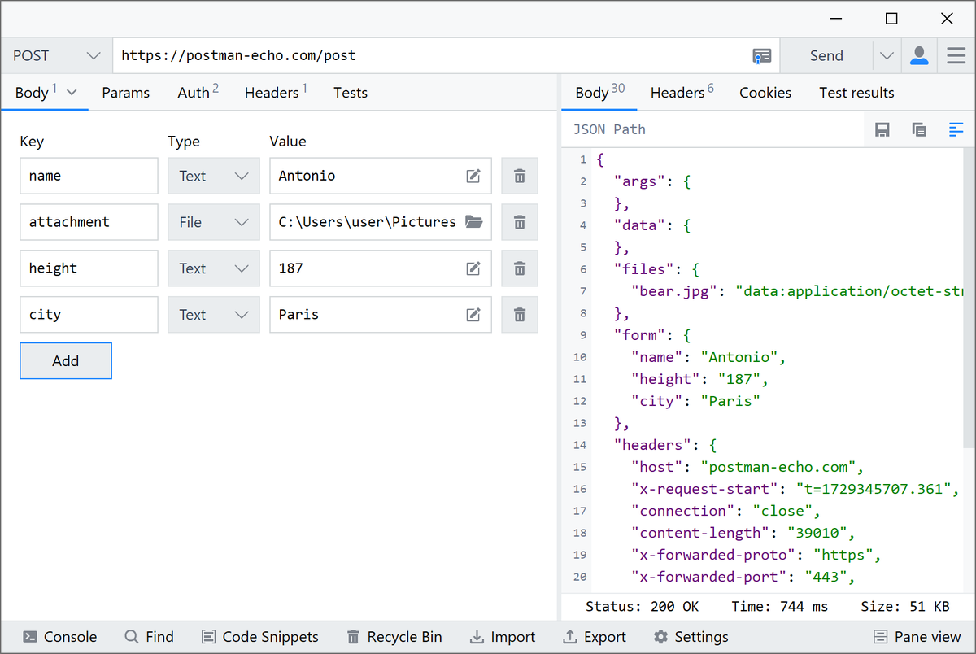This screenshot has height=654, width=976.
Task: Toggle Pane view in status bar
Action: [917, 637]
